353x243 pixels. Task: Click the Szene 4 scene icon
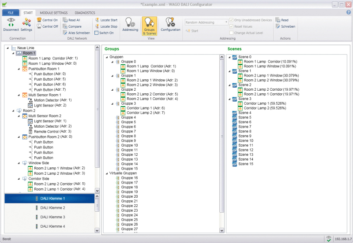[235, 113]
